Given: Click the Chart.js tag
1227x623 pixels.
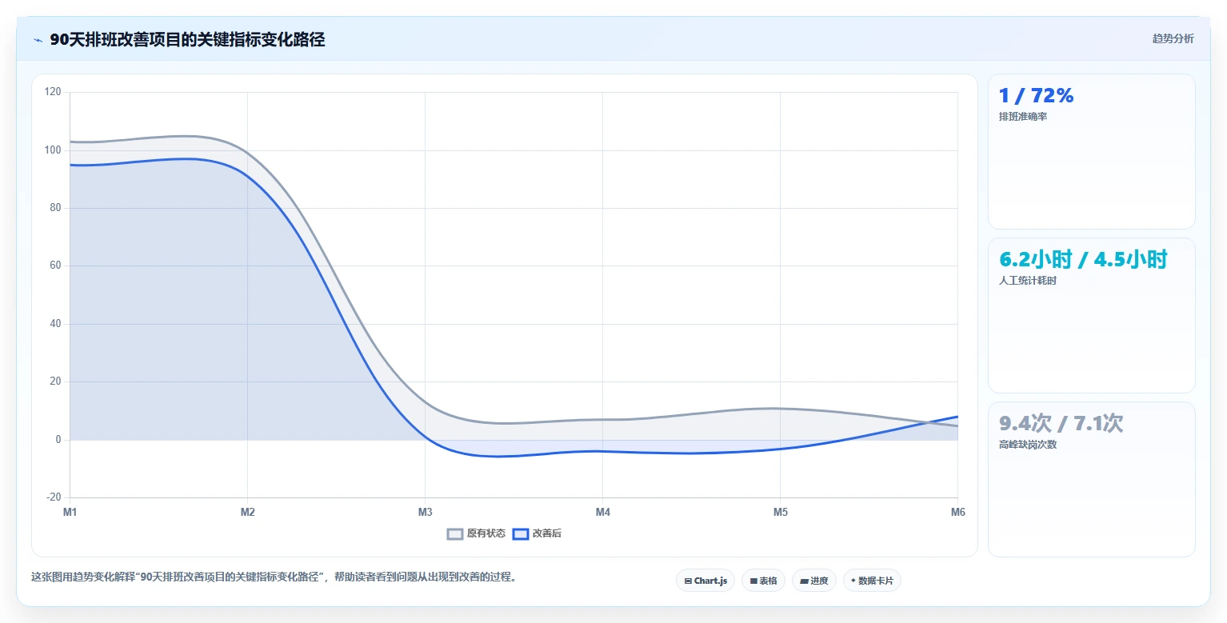Looking at the screenshot, I should point(705,581).
